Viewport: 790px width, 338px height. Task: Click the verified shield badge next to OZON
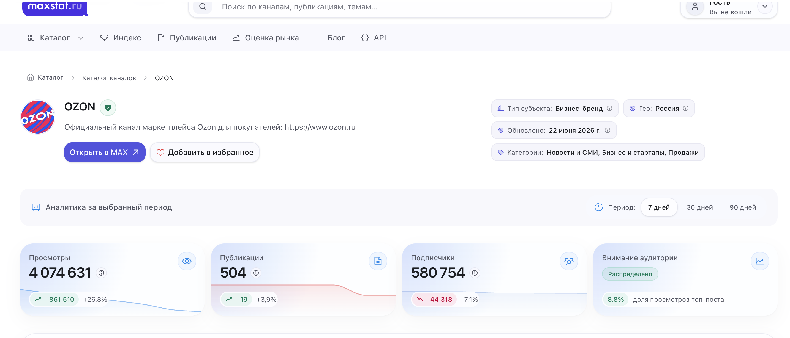pos(108,108)
